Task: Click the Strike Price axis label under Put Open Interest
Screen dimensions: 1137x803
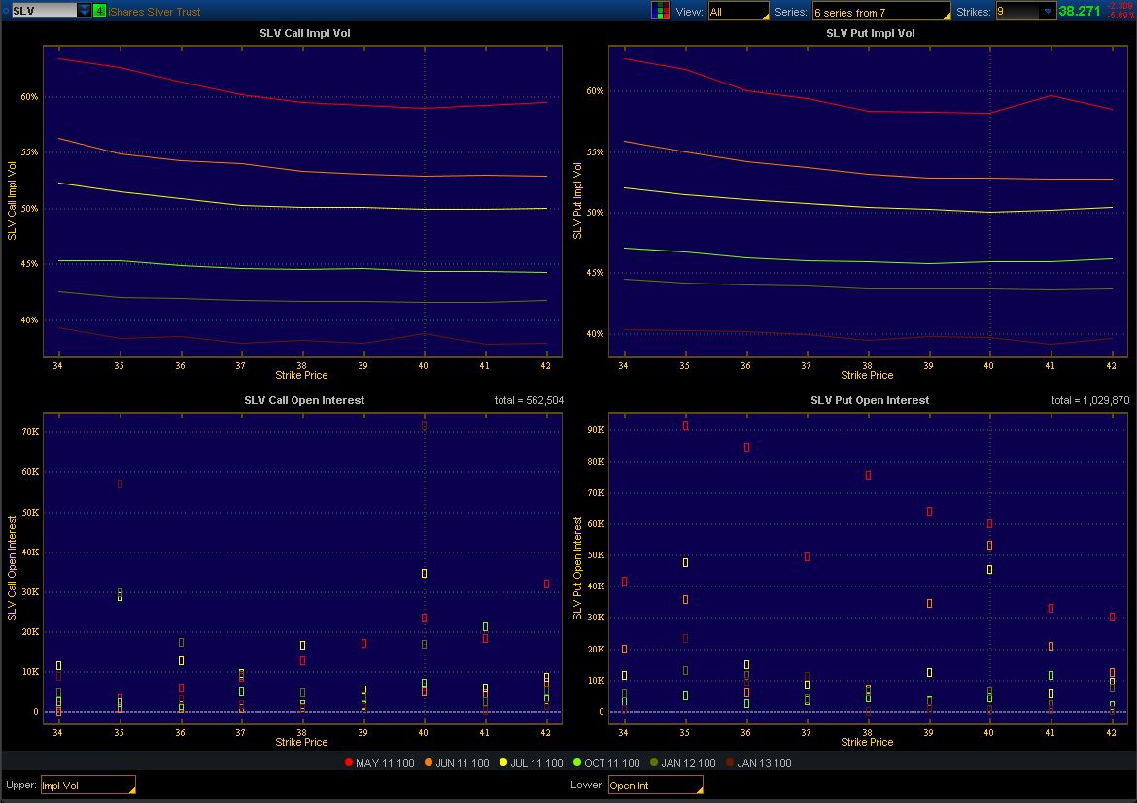Action: (x=867, y=742)
